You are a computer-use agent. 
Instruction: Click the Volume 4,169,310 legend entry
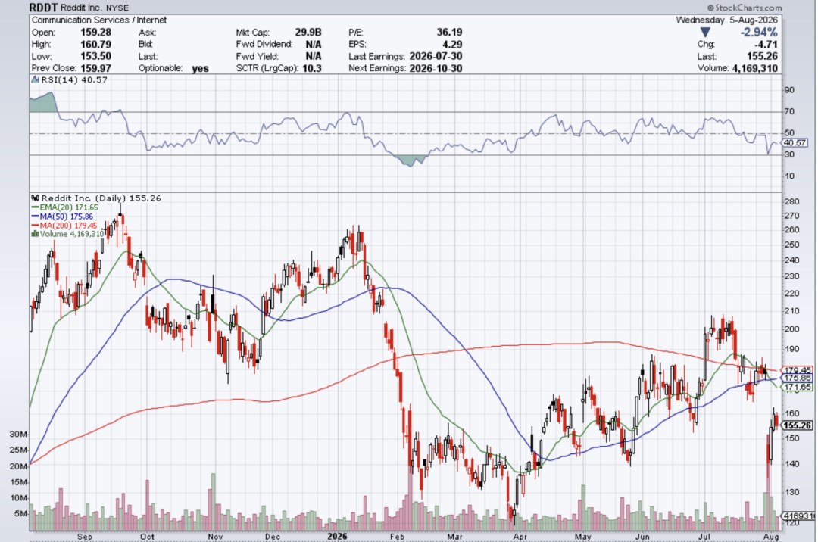[x=72, y=234]
